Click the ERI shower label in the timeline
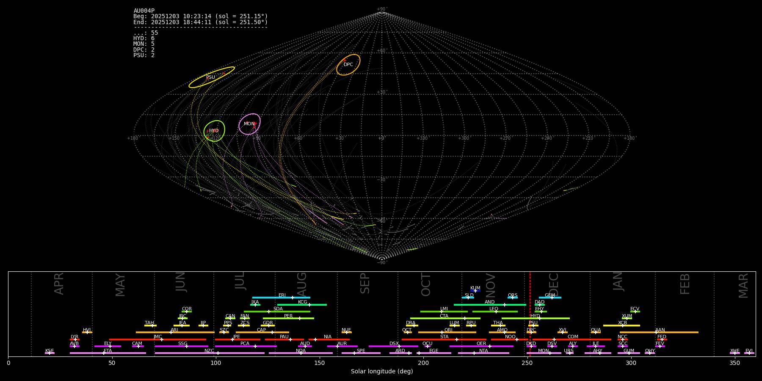 click(x=282, y=295)
